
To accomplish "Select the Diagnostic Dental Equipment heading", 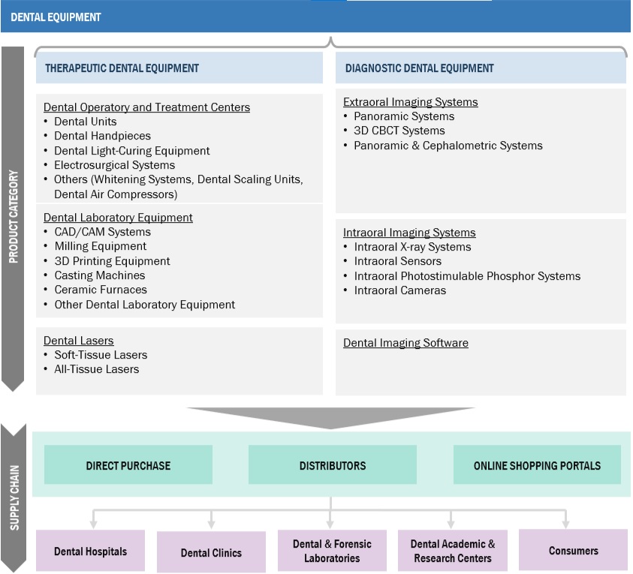I will click(x=419, y=68).
